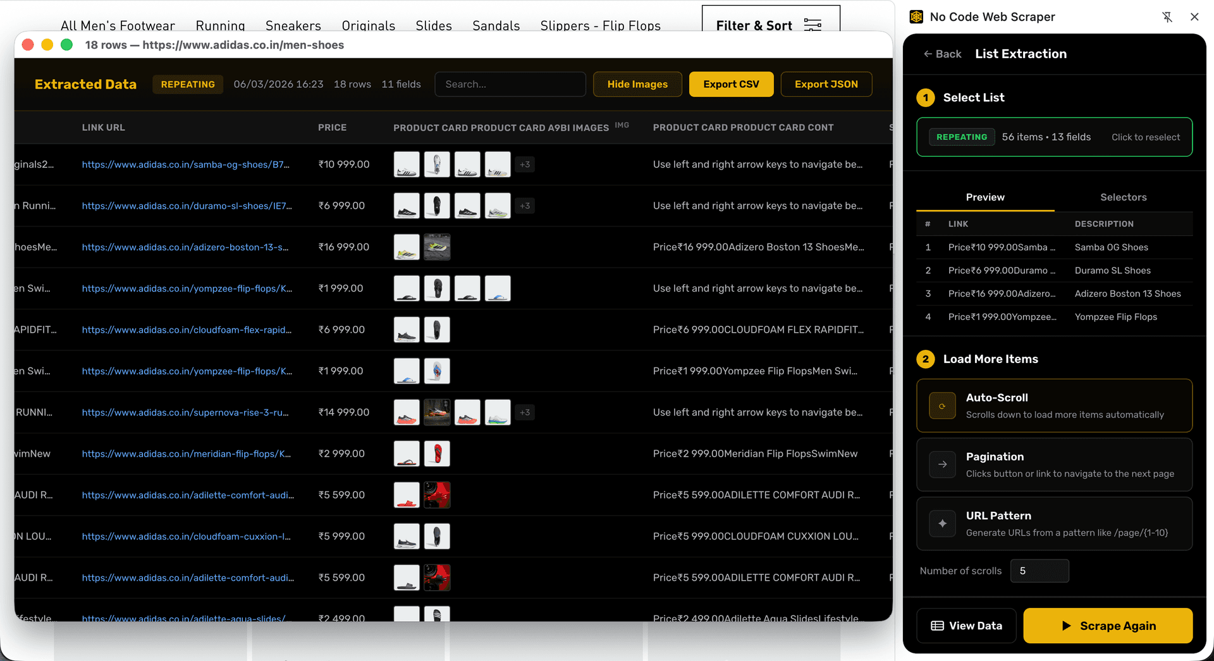The width and height of the screenshot is (1214, 661).
Task: Pin the scraper side panel
Action: 1167,17
